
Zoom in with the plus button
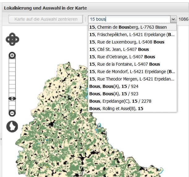(x=12, y=56)
